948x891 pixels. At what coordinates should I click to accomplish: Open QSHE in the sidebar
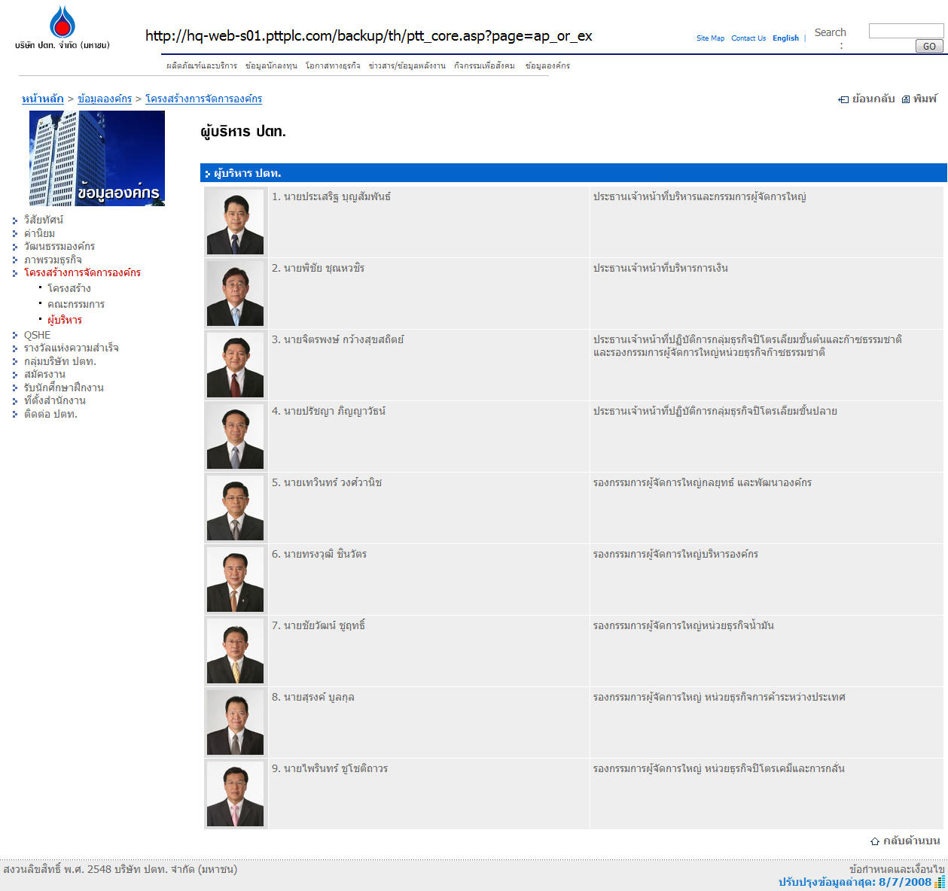(38, 335)
